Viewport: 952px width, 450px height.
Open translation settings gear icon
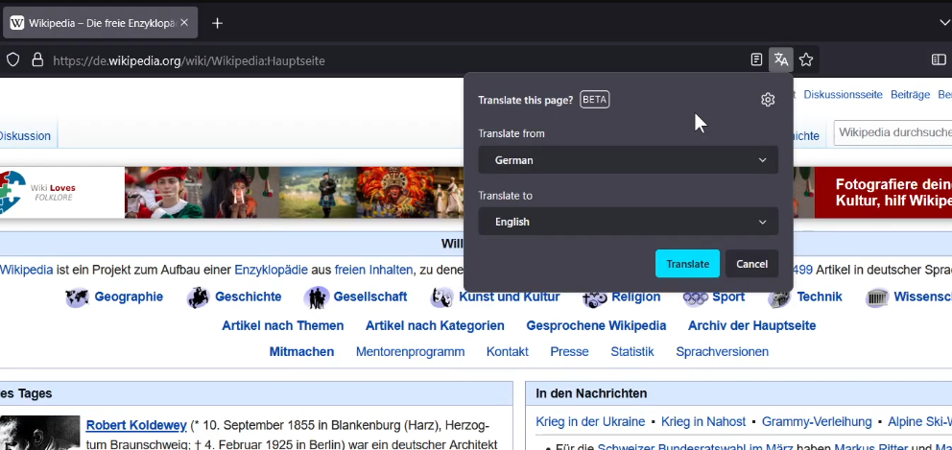coord(768,100)
